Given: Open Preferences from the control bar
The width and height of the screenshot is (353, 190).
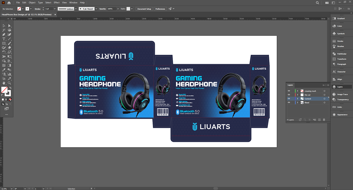Looking at the screenshot, I should click(x=160, y=9).
